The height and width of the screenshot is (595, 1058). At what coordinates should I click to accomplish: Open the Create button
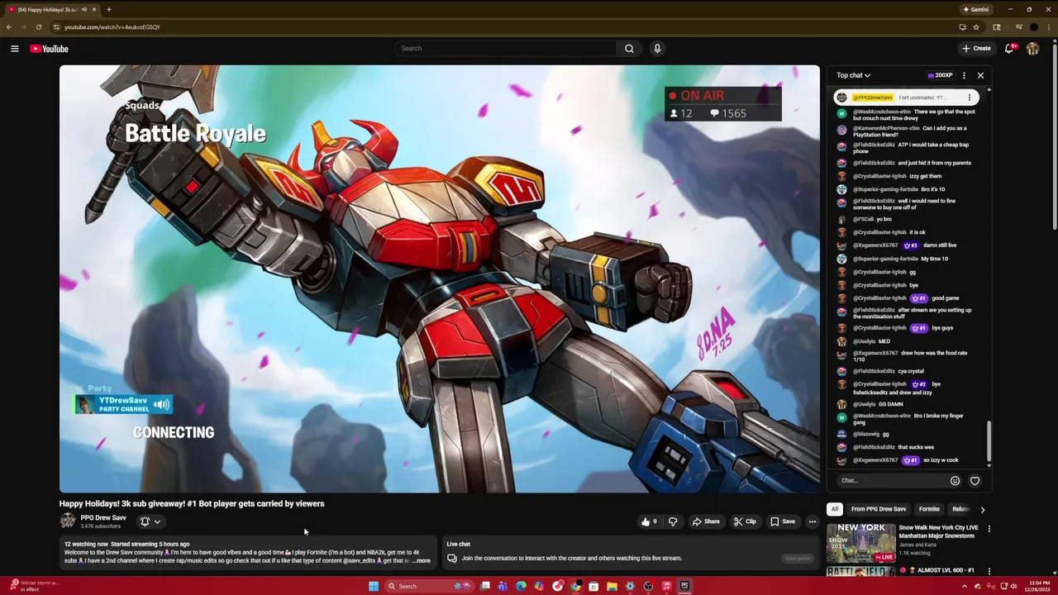click(x=976, y=49)
